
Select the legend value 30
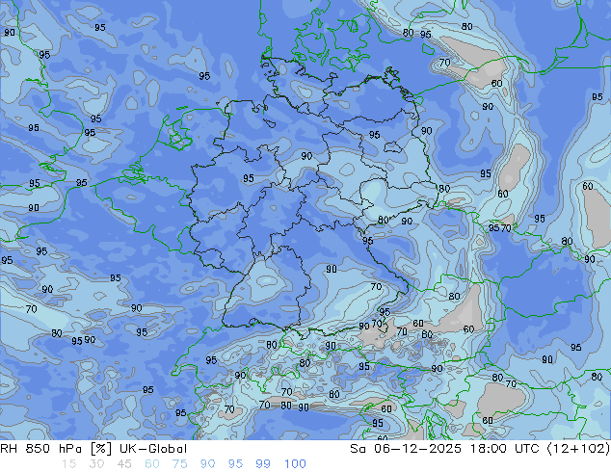coord(96,464)
